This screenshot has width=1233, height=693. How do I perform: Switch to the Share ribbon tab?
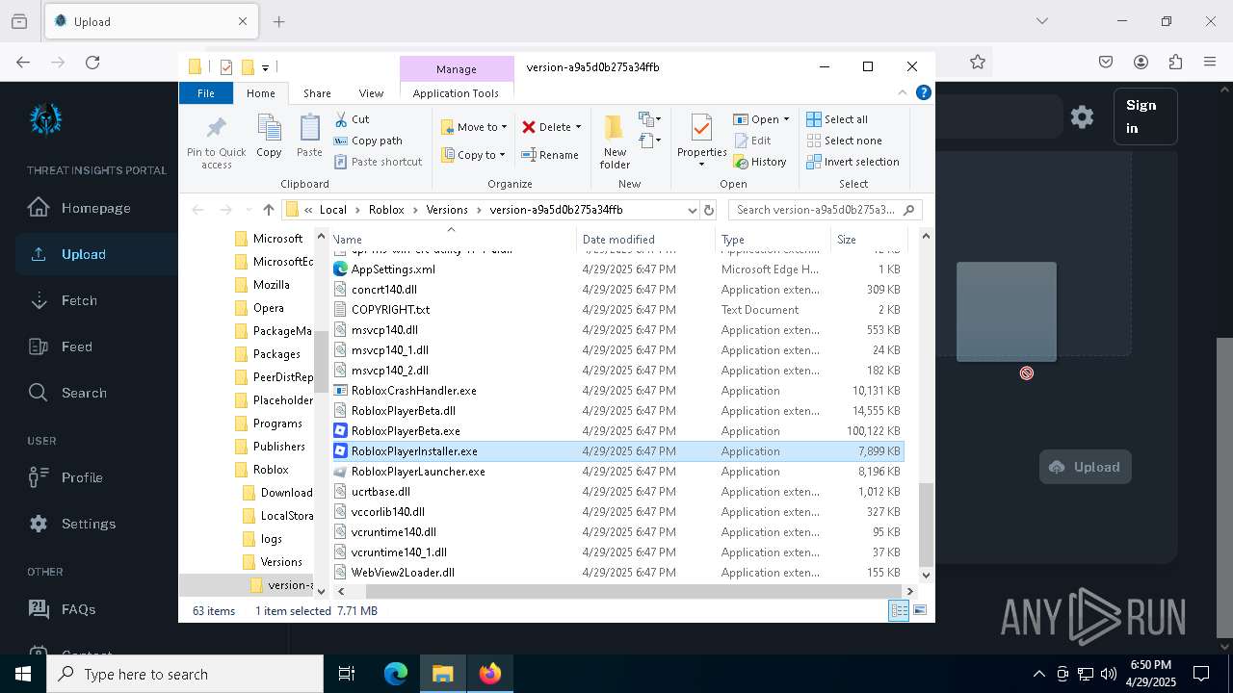pos(317,93)
